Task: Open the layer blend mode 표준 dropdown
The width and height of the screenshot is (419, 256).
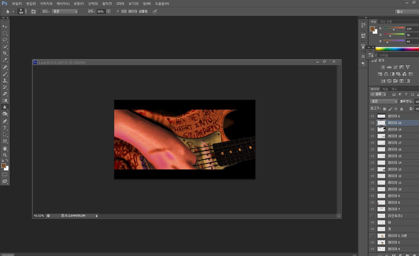Action: coord(383,102)
